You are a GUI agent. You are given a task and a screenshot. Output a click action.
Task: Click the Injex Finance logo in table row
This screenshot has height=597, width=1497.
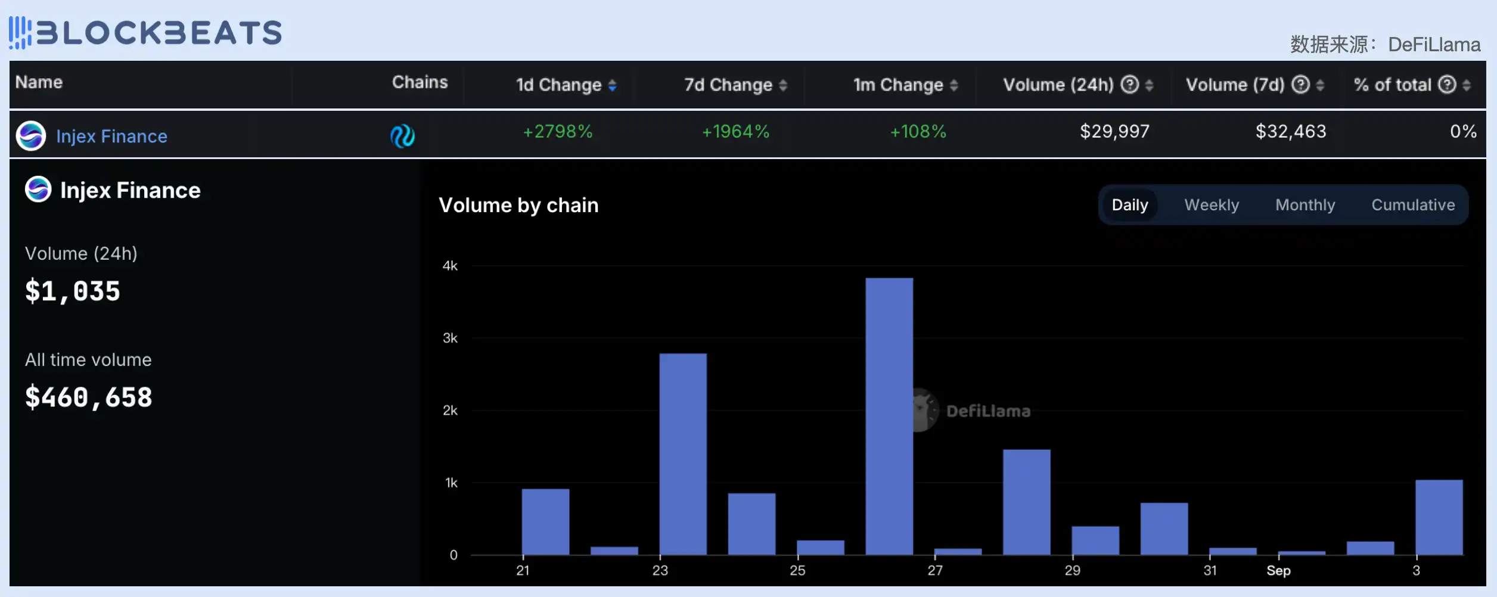[x=31, y=136]
